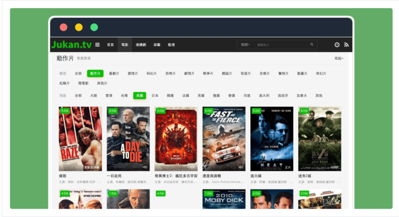Viewport: 399px width, 217px height.
Task: Click the 迷失Z城 title text
Action: point(304,176)
